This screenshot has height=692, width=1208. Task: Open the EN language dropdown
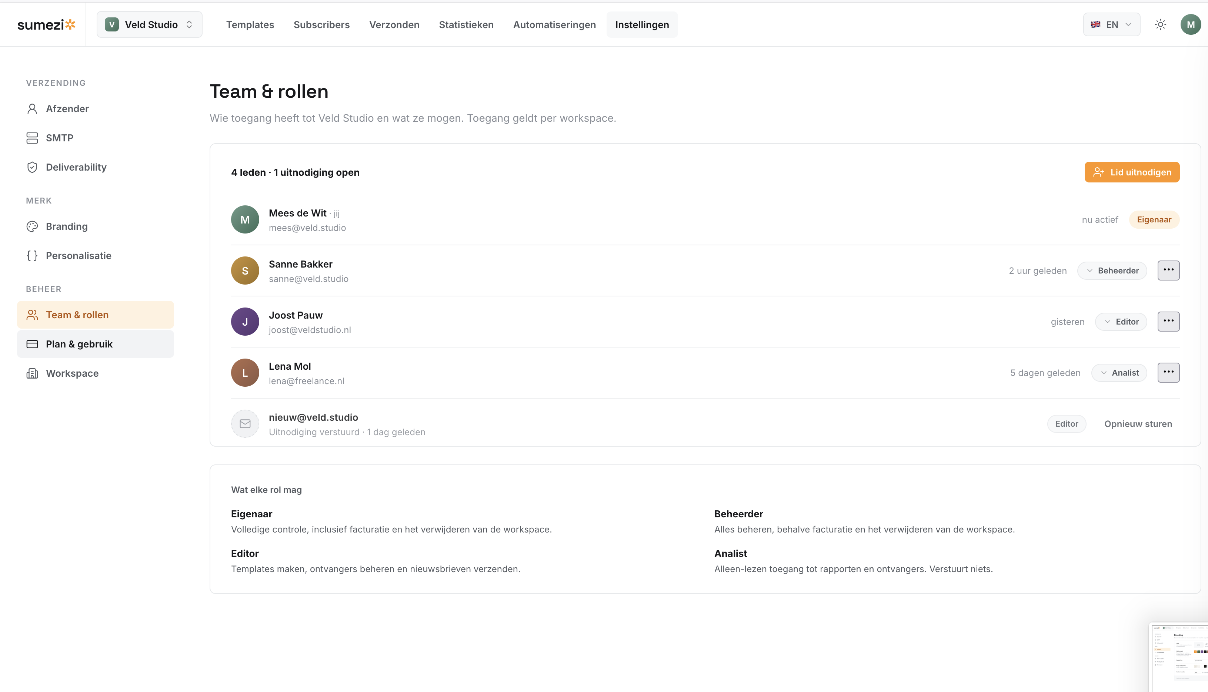1111,24
